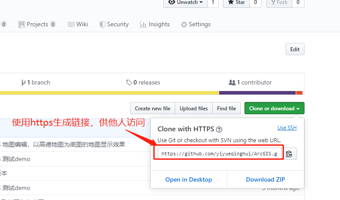340x200 pixels.
Task: Open the stargazers count
Action: [x=255, y=3]
